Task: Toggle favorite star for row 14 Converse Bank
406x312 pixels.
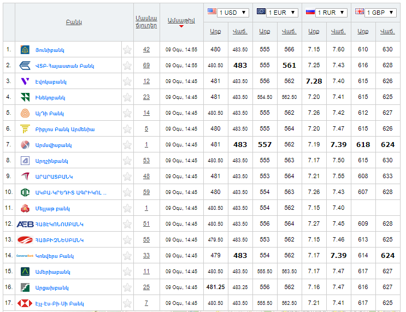Action: 127,256
